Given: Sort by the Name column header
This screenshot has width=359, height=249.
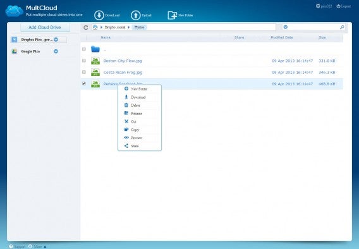Looking at the screenshot, I should 106,37.
